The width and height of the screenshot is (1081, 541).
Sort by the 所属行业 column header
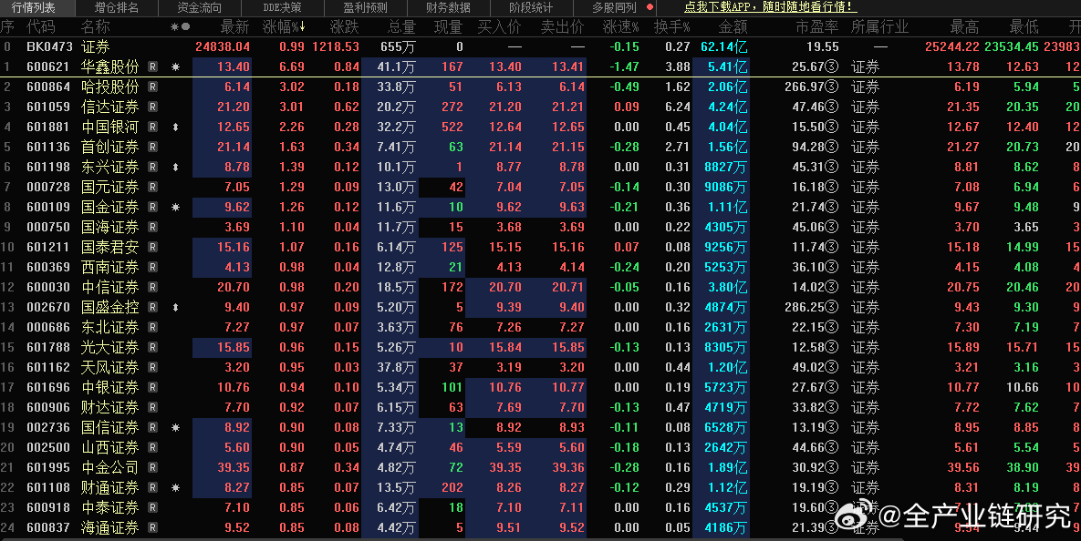point(879,26)
